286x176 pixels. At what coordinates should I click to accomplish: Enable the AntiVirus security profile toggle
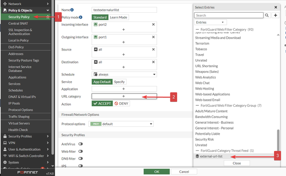pos(81,144)
